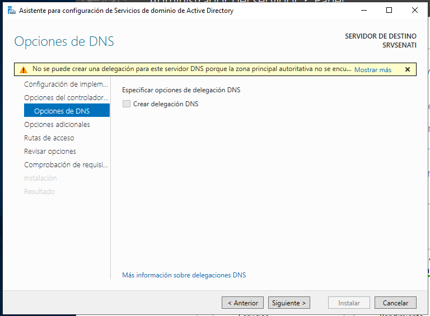Click the warning message text about delegation
The height and width of the screenshot is (316, 430).
click(191, 69)
